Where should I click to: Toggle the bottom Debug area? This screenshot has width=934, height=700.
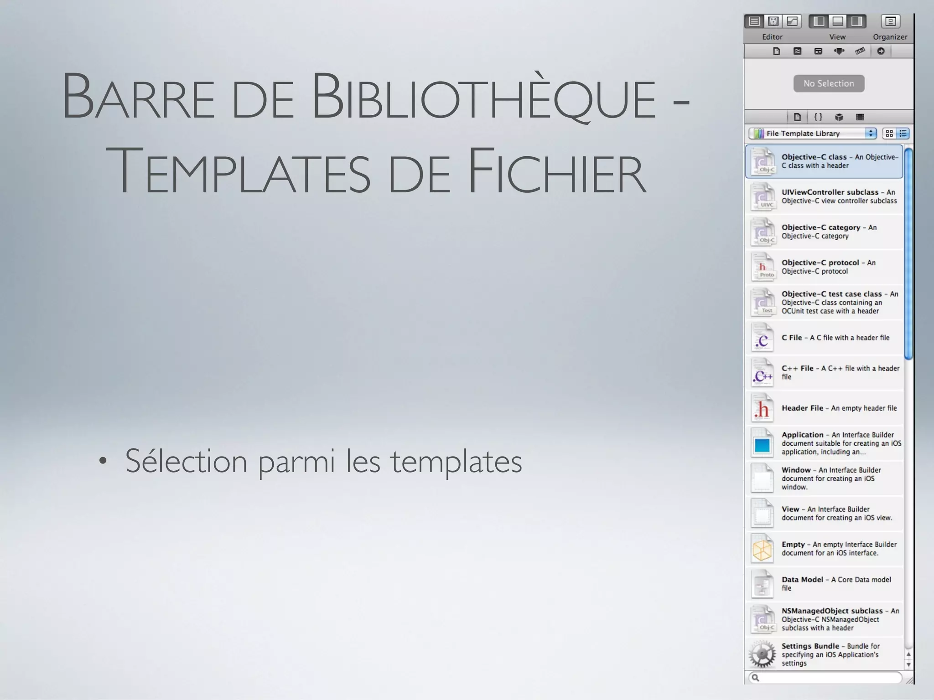click(x=838, y=21)
